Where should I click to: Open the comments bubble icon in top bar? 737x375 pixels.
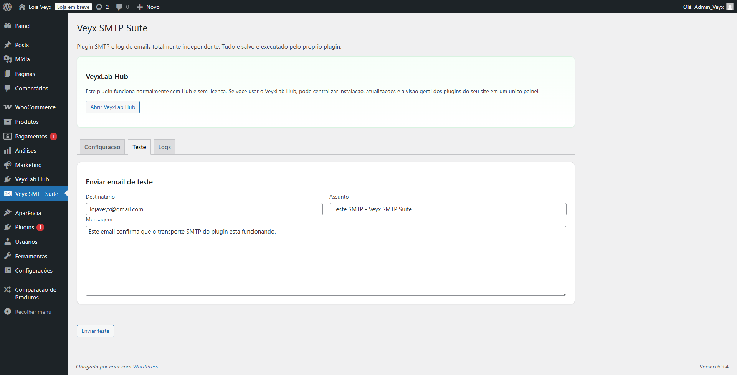(119, 7)
